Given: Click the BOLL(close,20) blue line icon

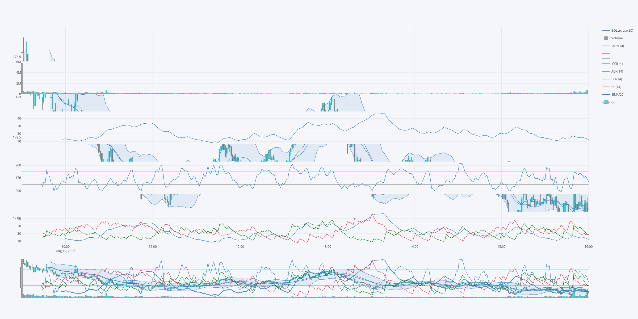Looking at the screenshot, I should (606, 31).
